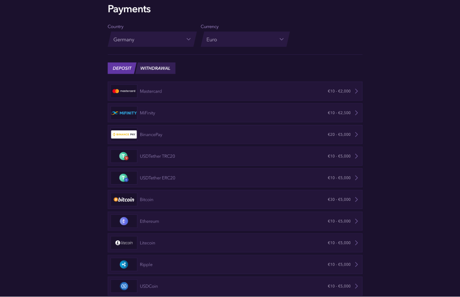Open the Country dropdown showing Germany
460x297 pixels.
tap(152, 40)
